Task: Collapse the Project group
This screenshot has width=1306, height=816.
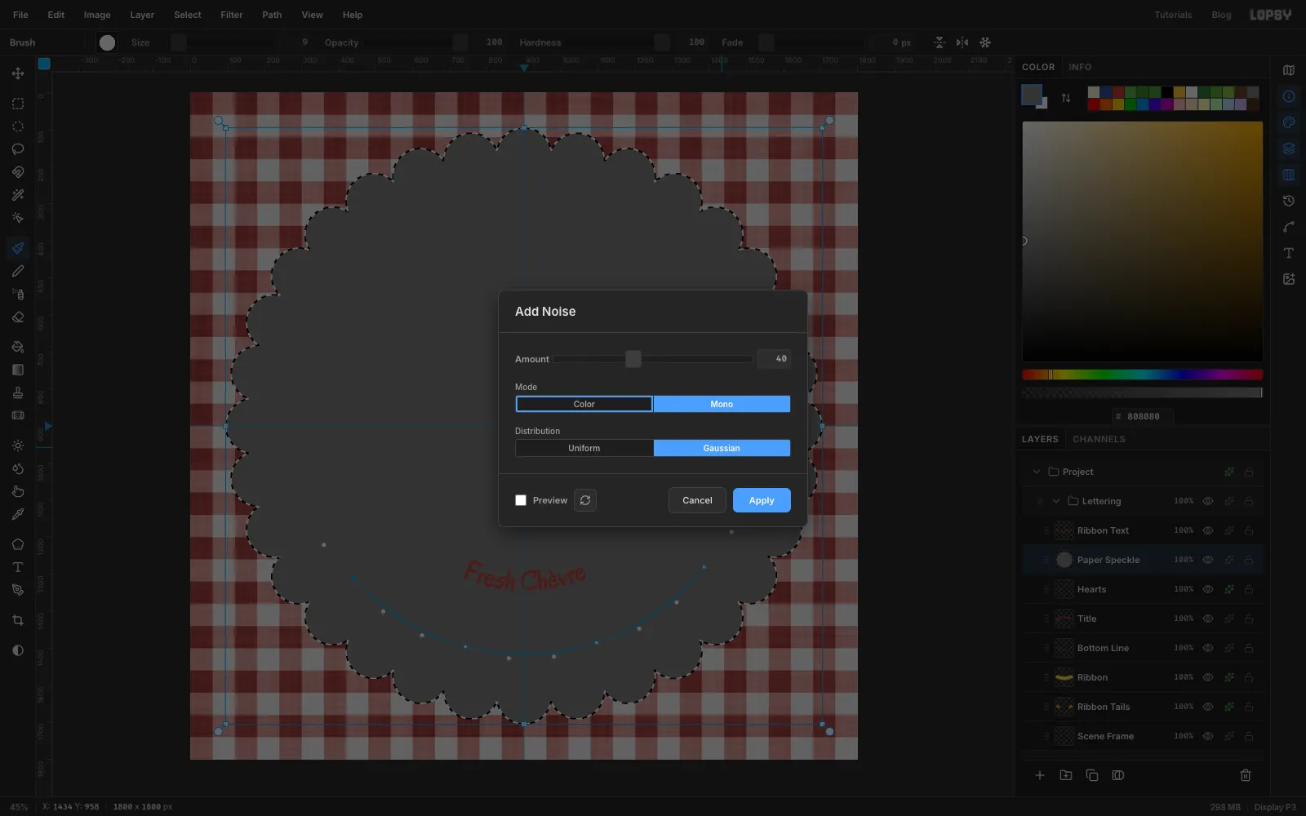Action: click(x=1037, y=472)
